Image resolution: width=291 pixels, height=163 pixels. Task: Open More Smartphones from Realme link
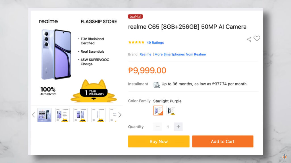tap(180, 54)
